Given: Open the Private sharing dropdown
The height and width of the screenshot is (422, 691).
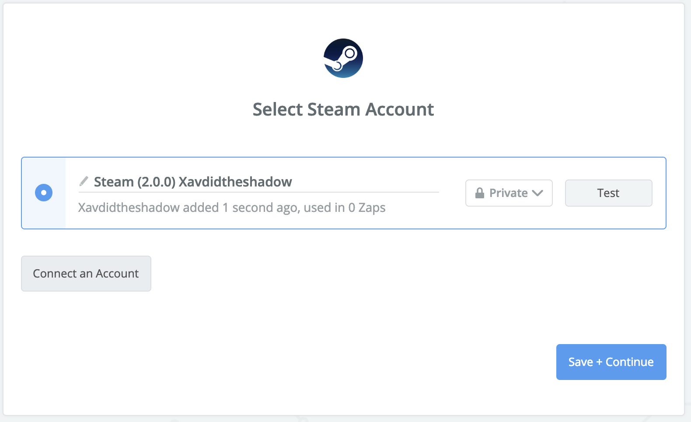Looking at the screenshot, I should click(x=509, y=193).
